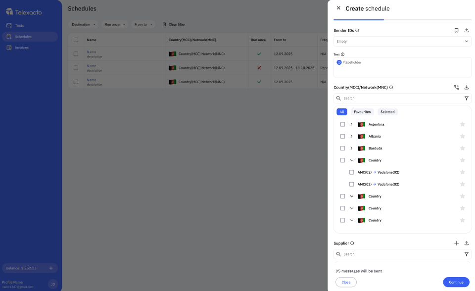Image resolution: width=475 pixels, height=291 pixels.
Task: Click the Continue button
Action: pyautogui.click(x=456, y=282)
